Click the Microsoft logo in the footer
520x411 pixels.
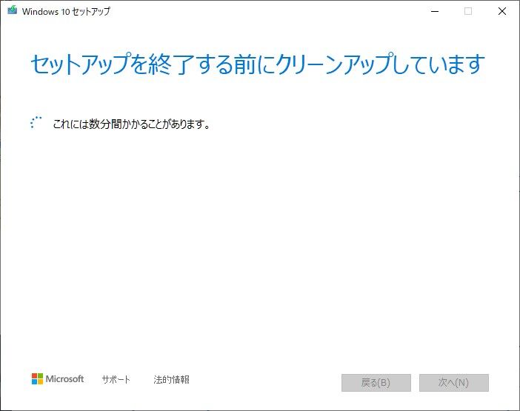click(58, 379)
